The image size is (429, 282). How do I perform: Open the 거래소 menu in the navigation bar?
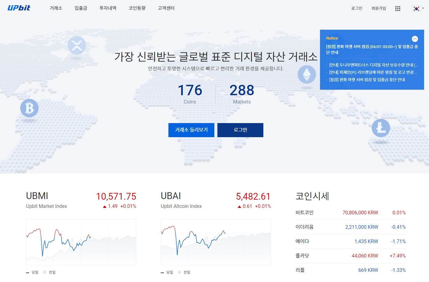[x=56, y=8]
